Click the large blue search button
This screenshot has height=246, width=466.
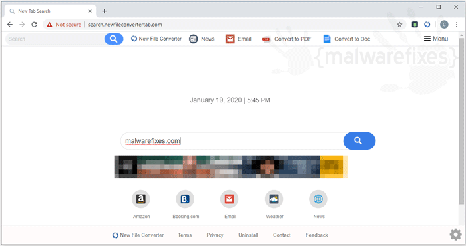[x=359, y=141]
